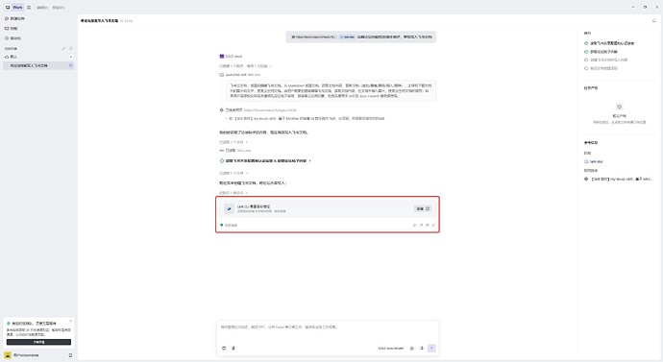Click the user avatar at the sidebar bottom
Image resolution: width=663 pixels, height=362 pixels.
pos(8,355)
